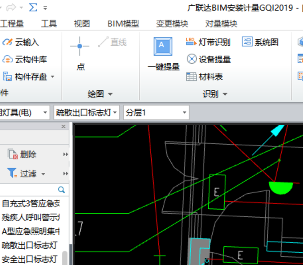Select 残疾人呼叫警示 list item
This screenshot has width=303, height=265.
[x=31, y=218]
